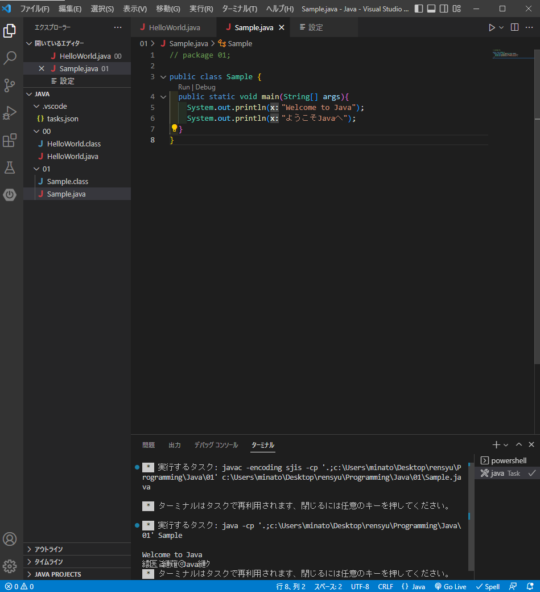Expand the JAVA PROJECTS section
The height and width of the screenshot is (592, 540).
(x=57, y=574)
